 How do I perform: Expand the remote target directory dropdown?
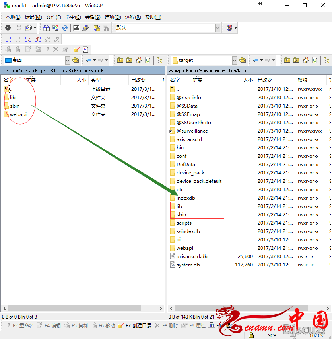coord(234,60)
